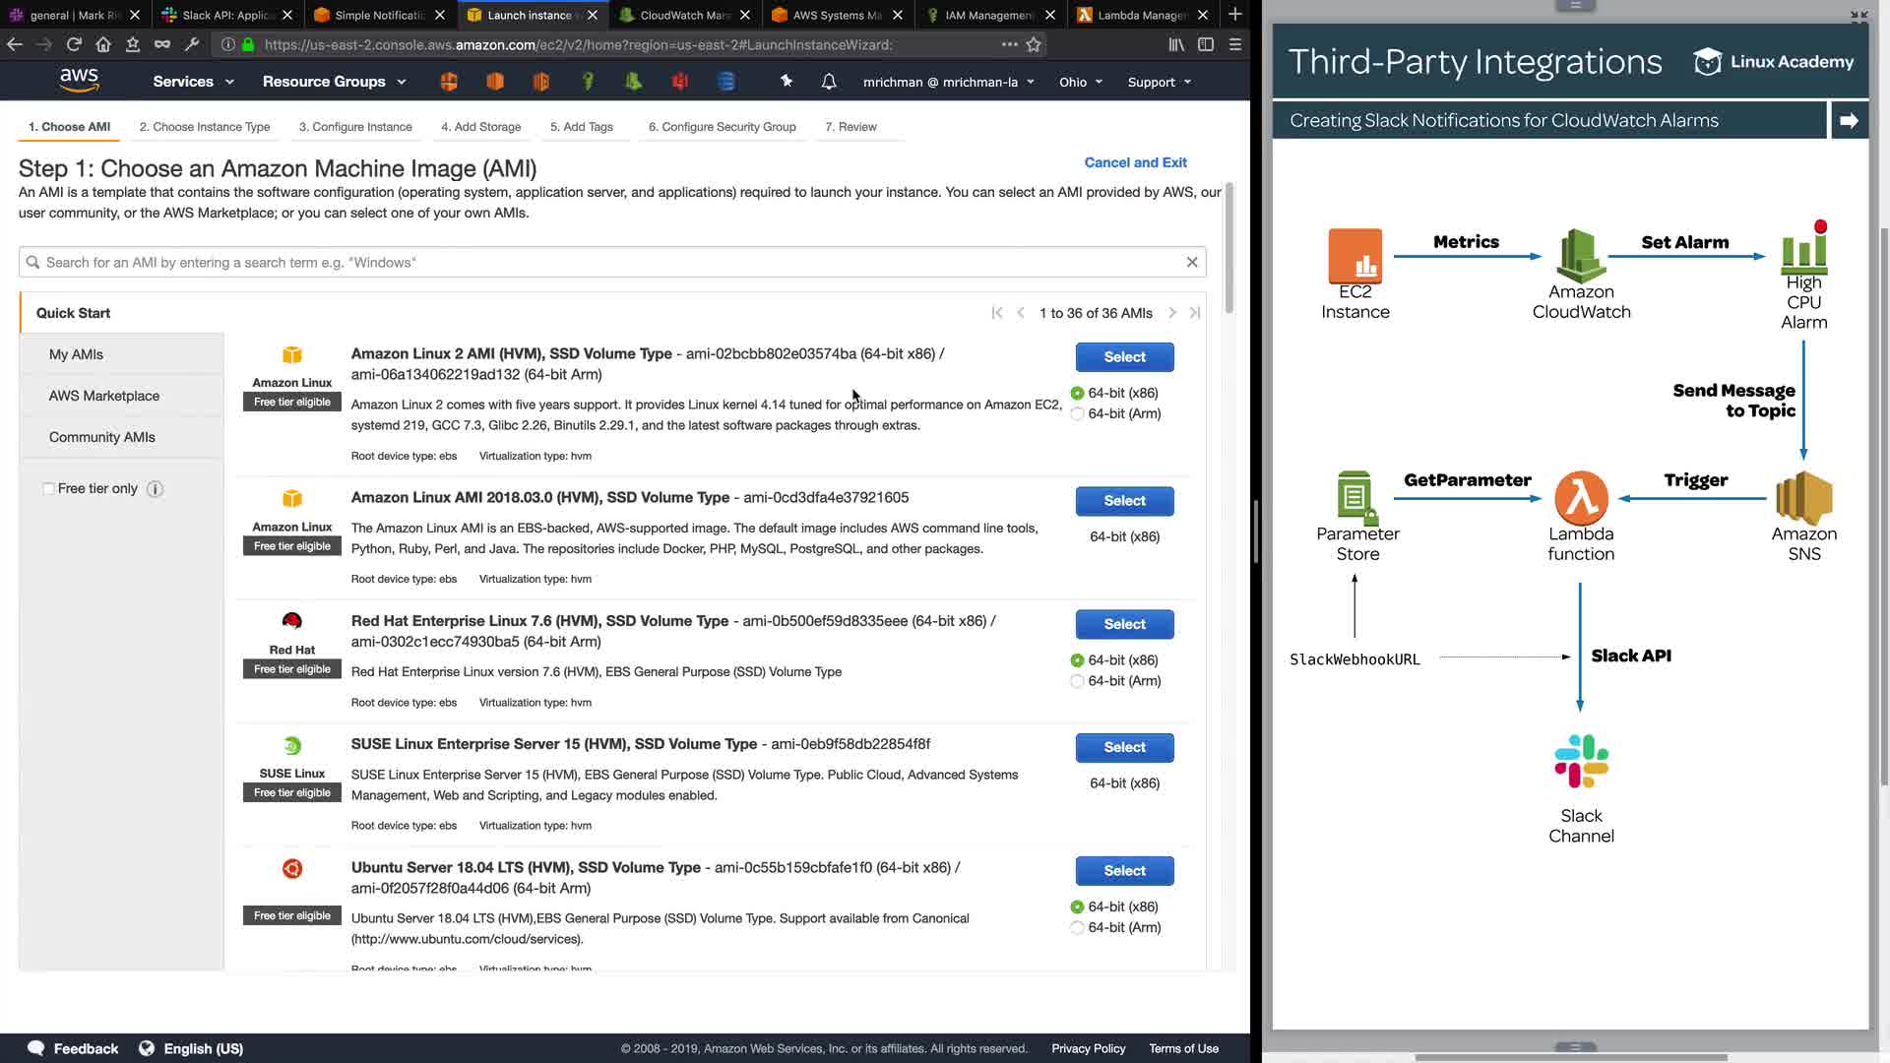The height and width of the screenshot is (1063, 1890).
Task: Clear the AMI search box X icon
Action: point(1191,262)
